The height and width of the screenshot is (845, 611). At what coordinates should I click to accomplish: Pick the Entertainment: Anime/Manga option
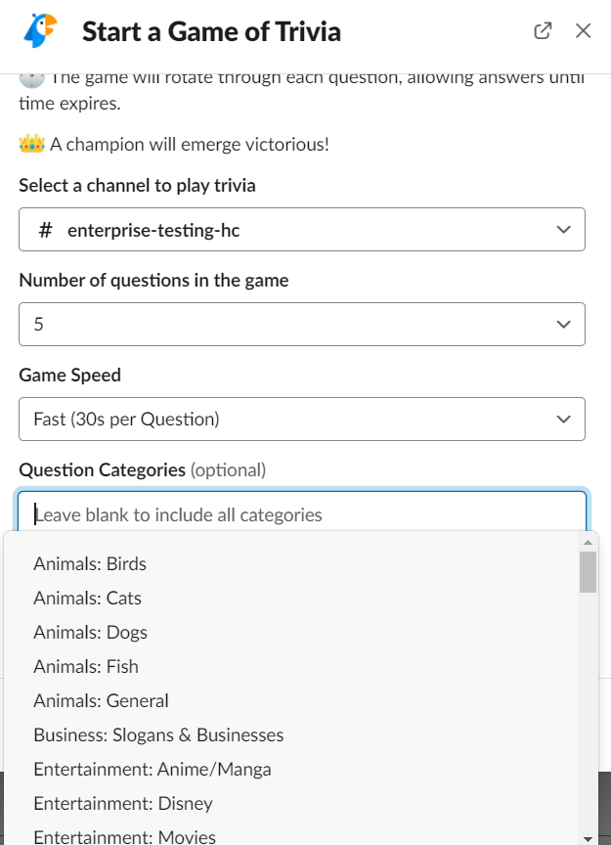click(153, 769)
